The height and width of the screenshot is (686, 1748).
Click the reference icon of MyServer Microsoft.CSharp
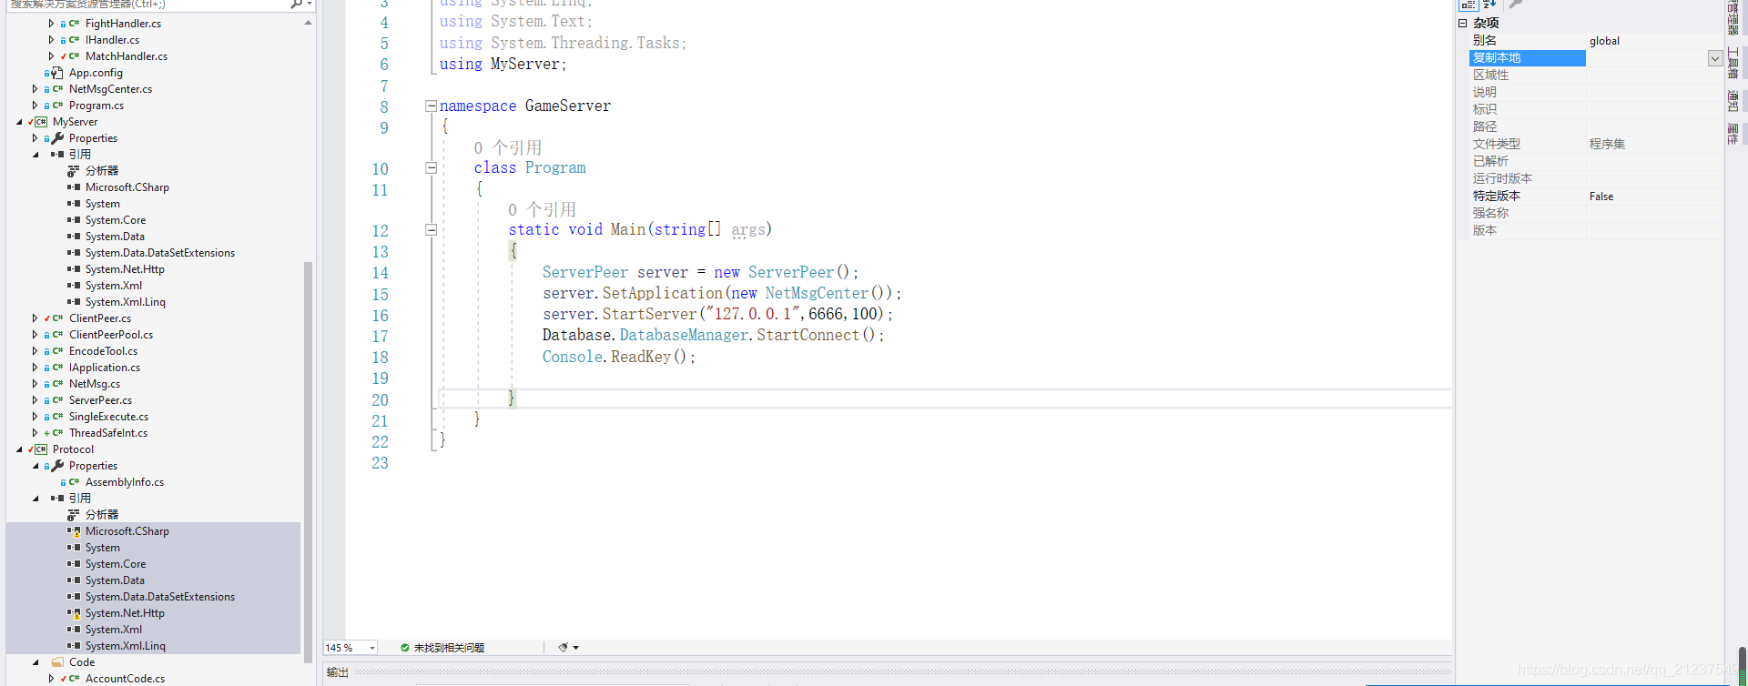coord(74,187)
